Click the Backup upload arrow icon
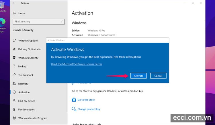The width and height of the screenshot is (215, 125). pyautogui.click(x=14, y=66)
